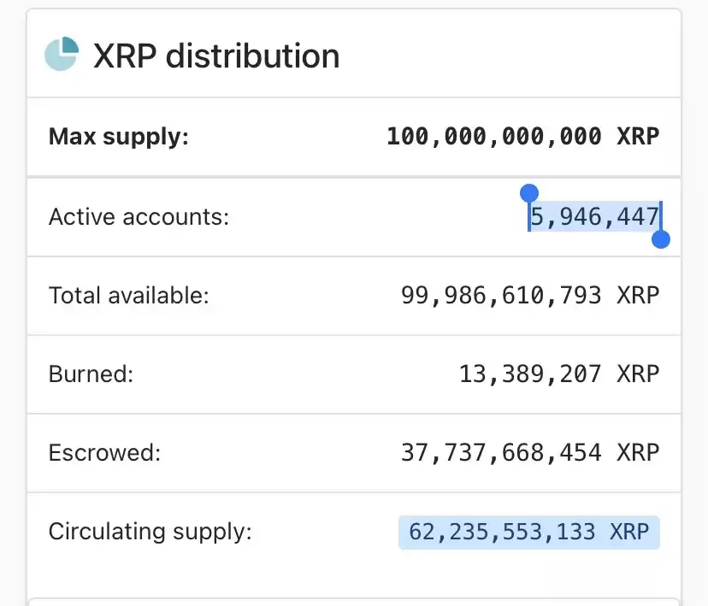The image size is (708, 606).
Task: Click the XRP unit in the Escrowed row
Action: (638, 453)
